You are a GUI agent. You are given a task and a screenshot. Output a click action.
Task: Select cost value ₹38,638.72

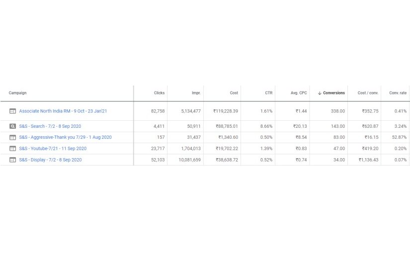pyautogui.click(x=227, y=160)
